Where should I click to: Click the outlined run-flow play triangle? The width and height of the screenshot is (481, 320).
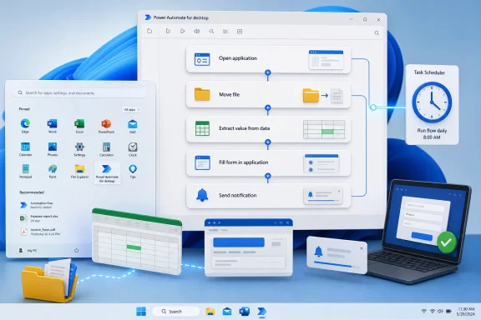tap(183, 31)
